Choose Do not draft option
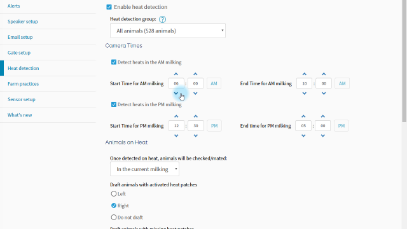 114,217
